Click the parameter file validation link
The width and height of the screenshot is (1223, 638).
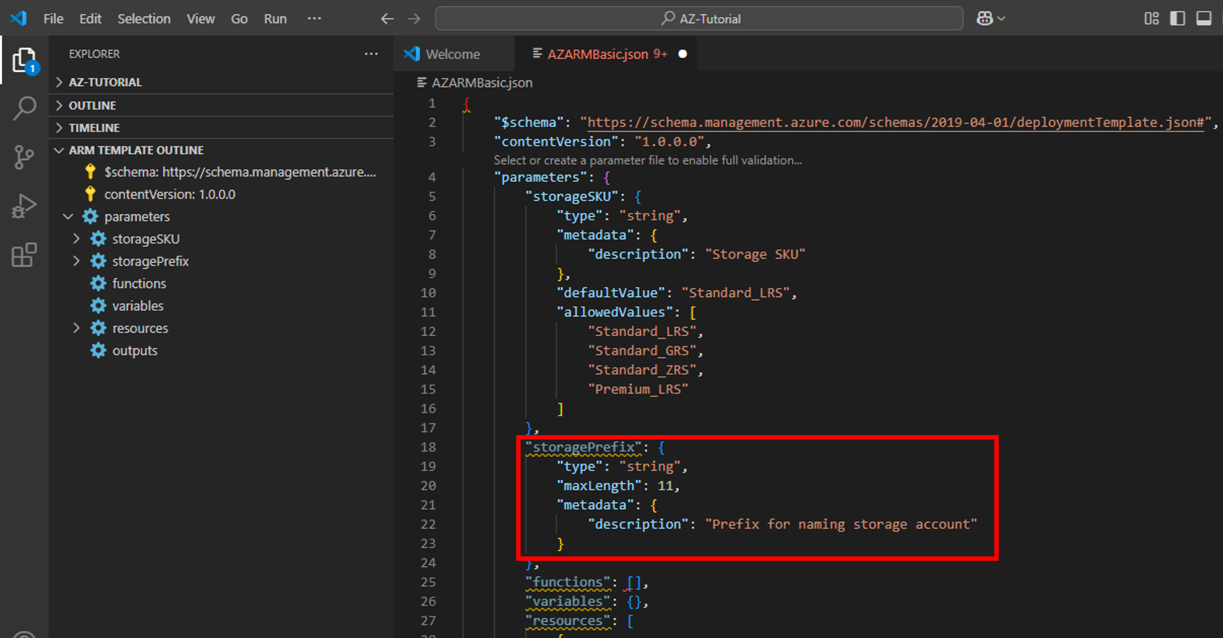647,161
